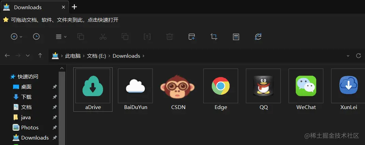This screenshot has width=365, height=145.
Task: Click 文档 (E:) in the address breadcrumb
Action: [97, 56]
